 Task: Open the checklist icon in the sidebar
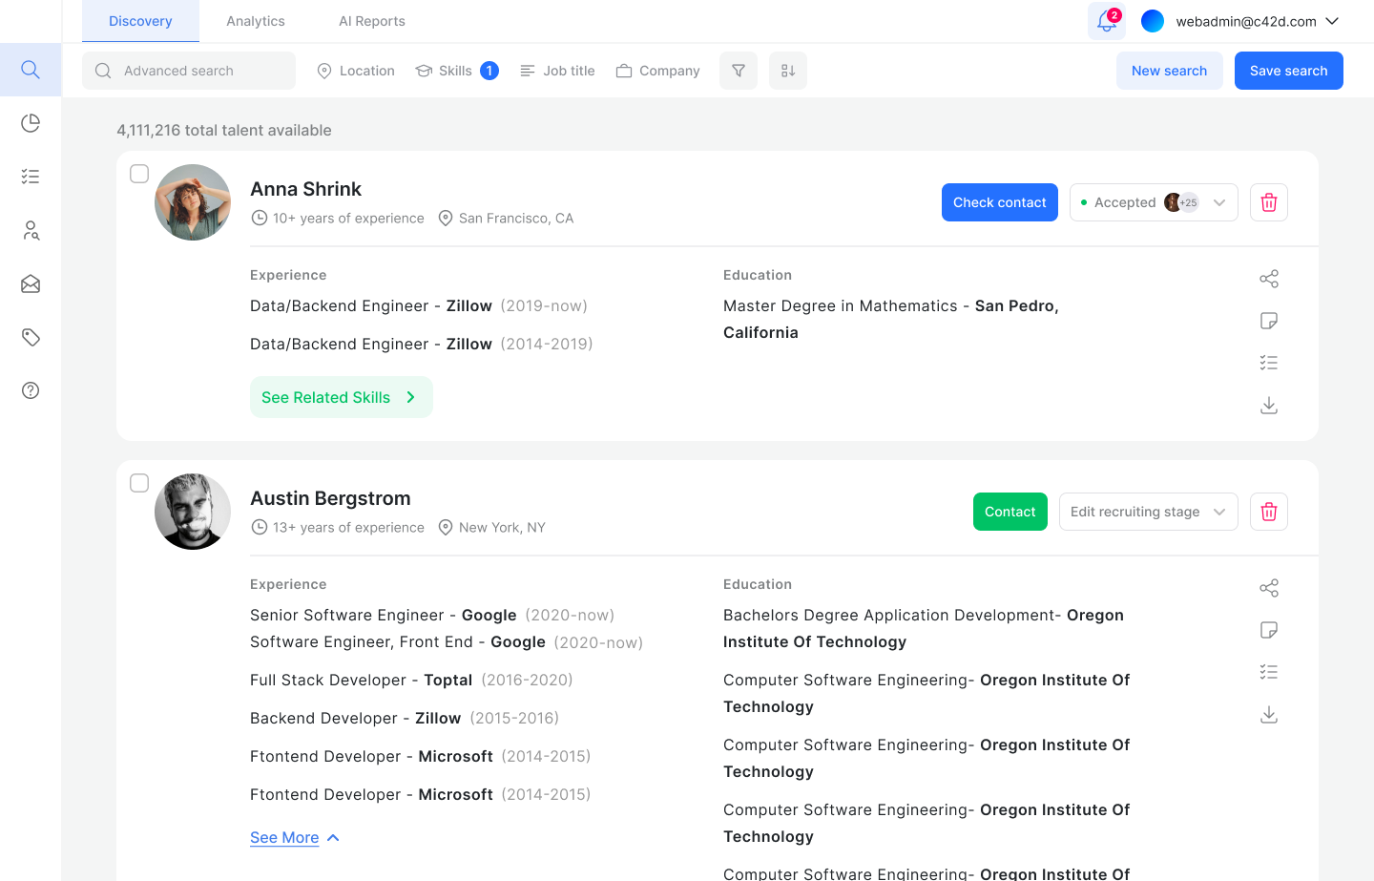pyautogui.click(x=31, y=177)
